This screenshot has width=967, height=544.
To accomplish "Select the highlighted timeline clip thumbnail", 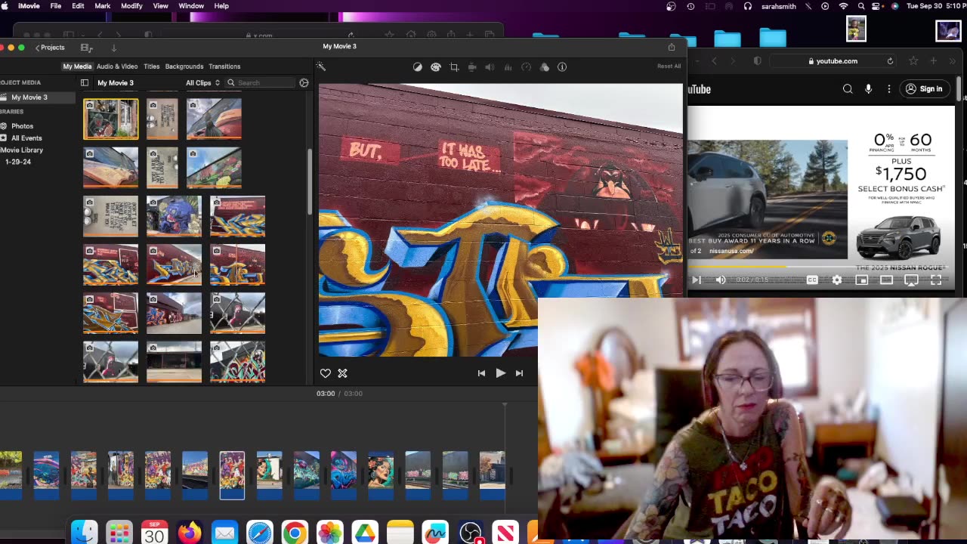I will 232,475.
